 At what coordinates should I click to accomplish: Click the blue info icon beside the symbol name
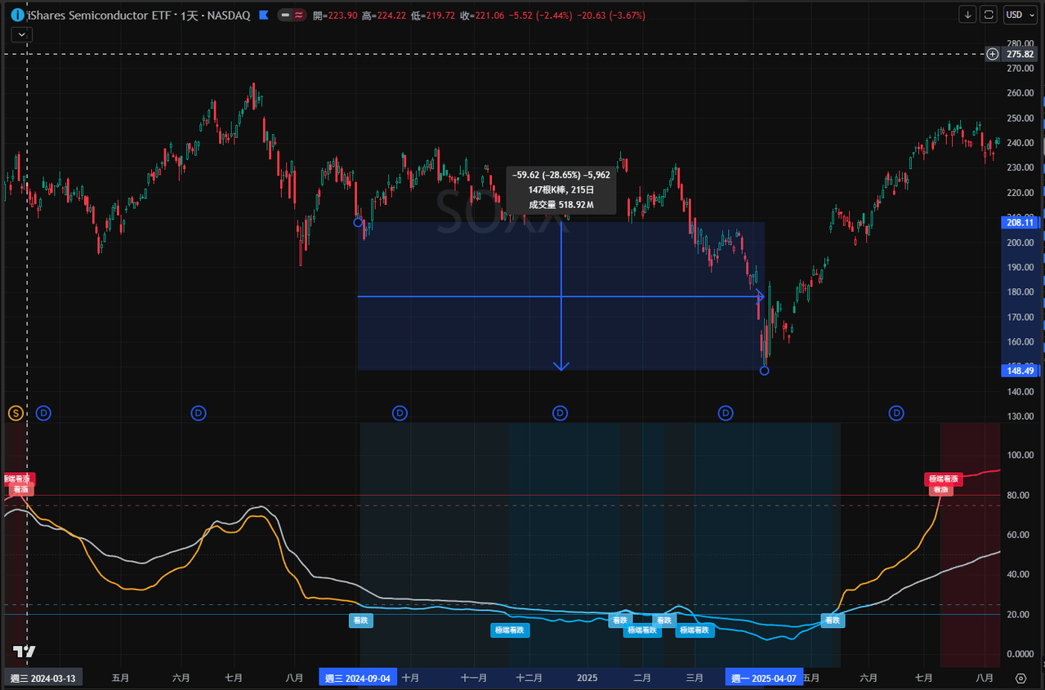coord(19,15)
